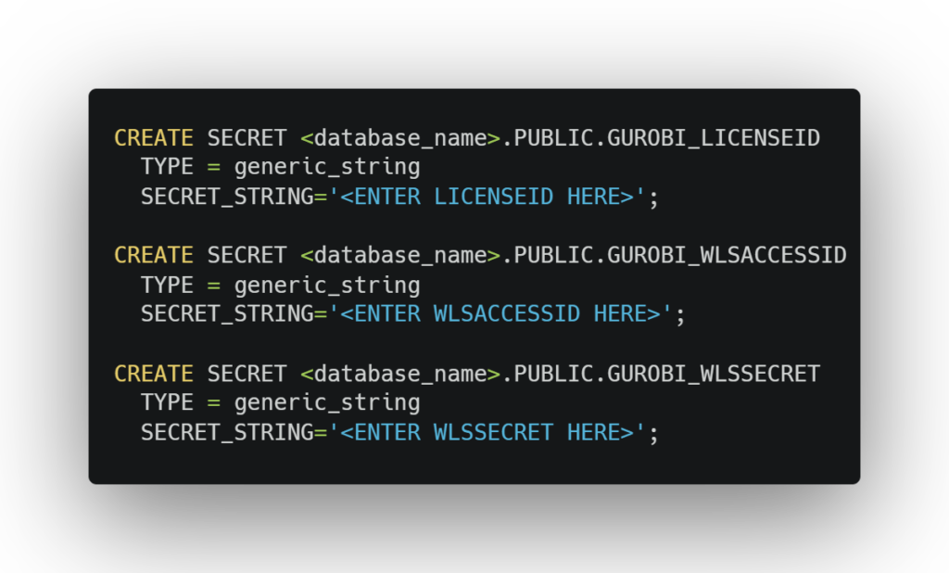Click the first CREATE keyword

(154, 138)
